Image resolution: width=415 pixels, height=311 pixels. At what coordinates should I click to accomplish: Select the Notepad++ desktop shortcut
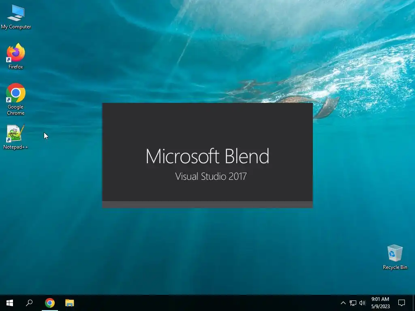16,137
